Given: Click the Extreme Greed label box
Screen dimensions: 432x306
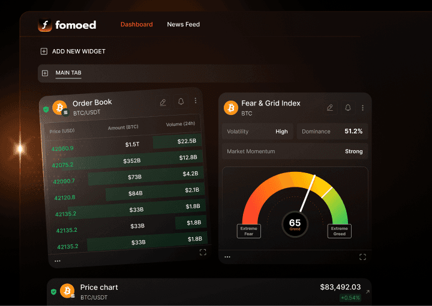Looking at the screenshot, I should click(340, 231).
